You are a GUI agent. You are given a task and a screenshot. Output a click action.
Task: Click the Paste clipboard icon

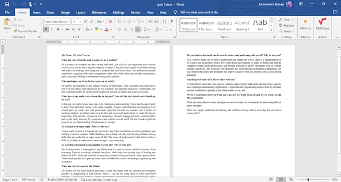[7, 22]
